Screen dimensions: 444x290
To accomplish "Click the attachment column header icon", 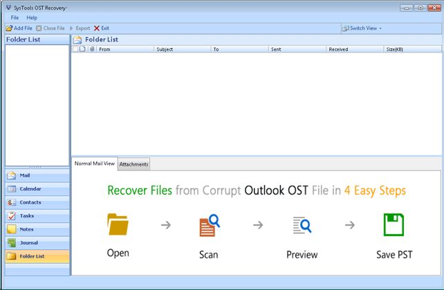I will tap(92, 49).
